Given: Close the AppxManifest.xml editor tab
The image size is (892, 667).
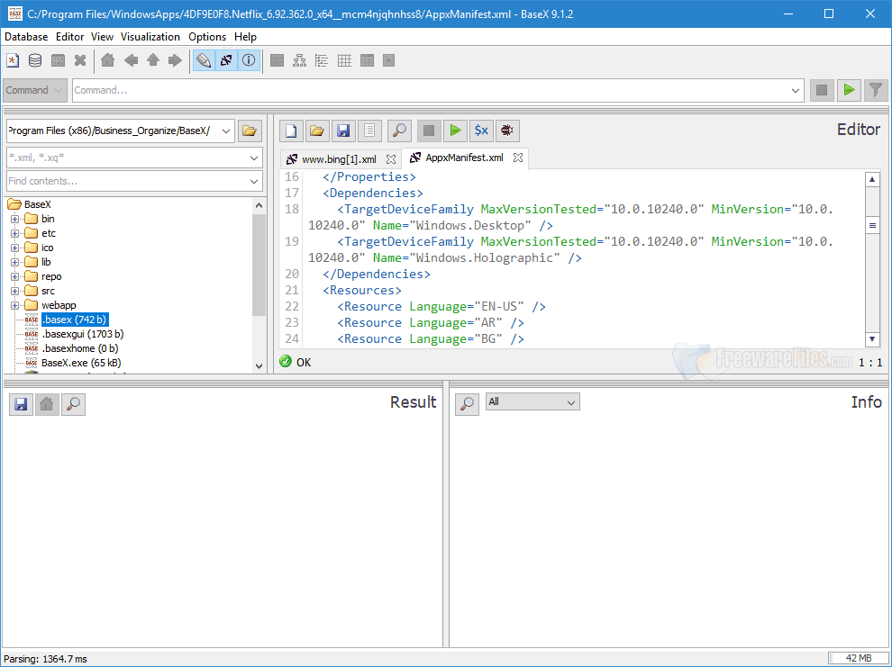Looking at the screenshot, I should pyautogui.click(x=518, y=158).
